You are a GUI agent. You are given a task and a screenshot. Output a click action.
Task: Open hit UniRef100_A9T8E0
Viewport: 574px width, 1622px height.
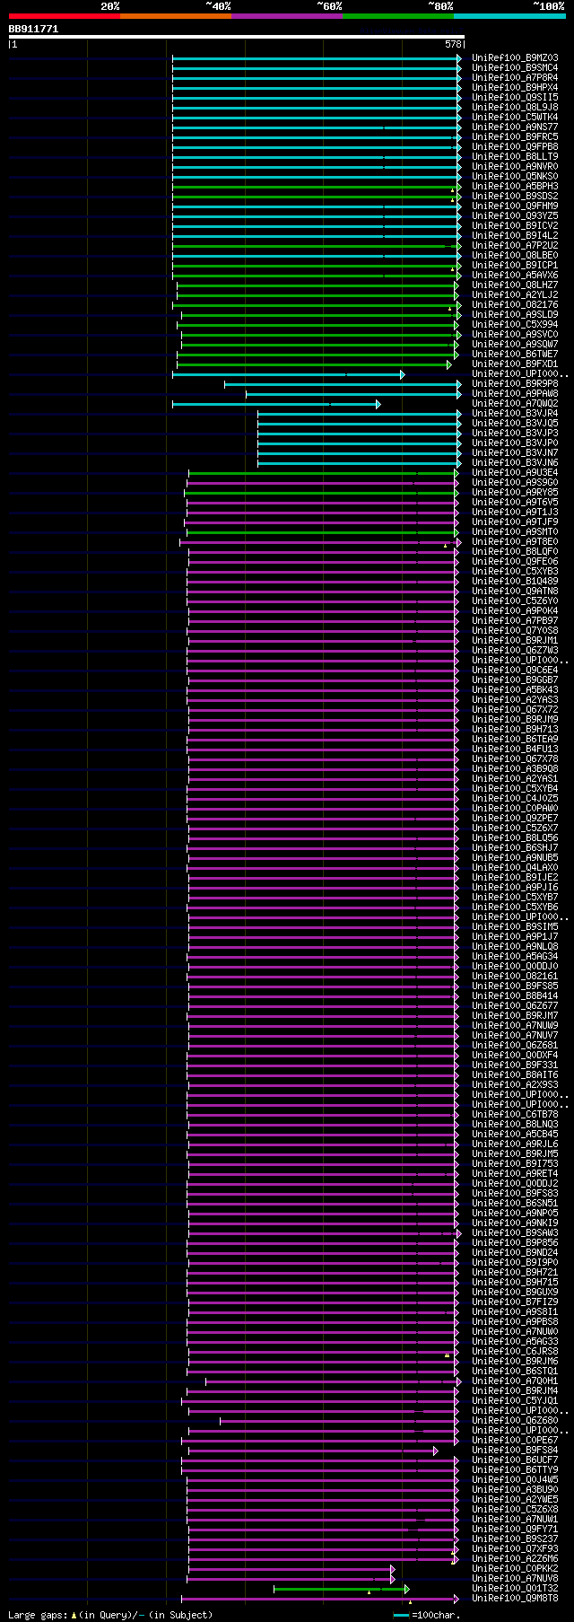point(515,542)
